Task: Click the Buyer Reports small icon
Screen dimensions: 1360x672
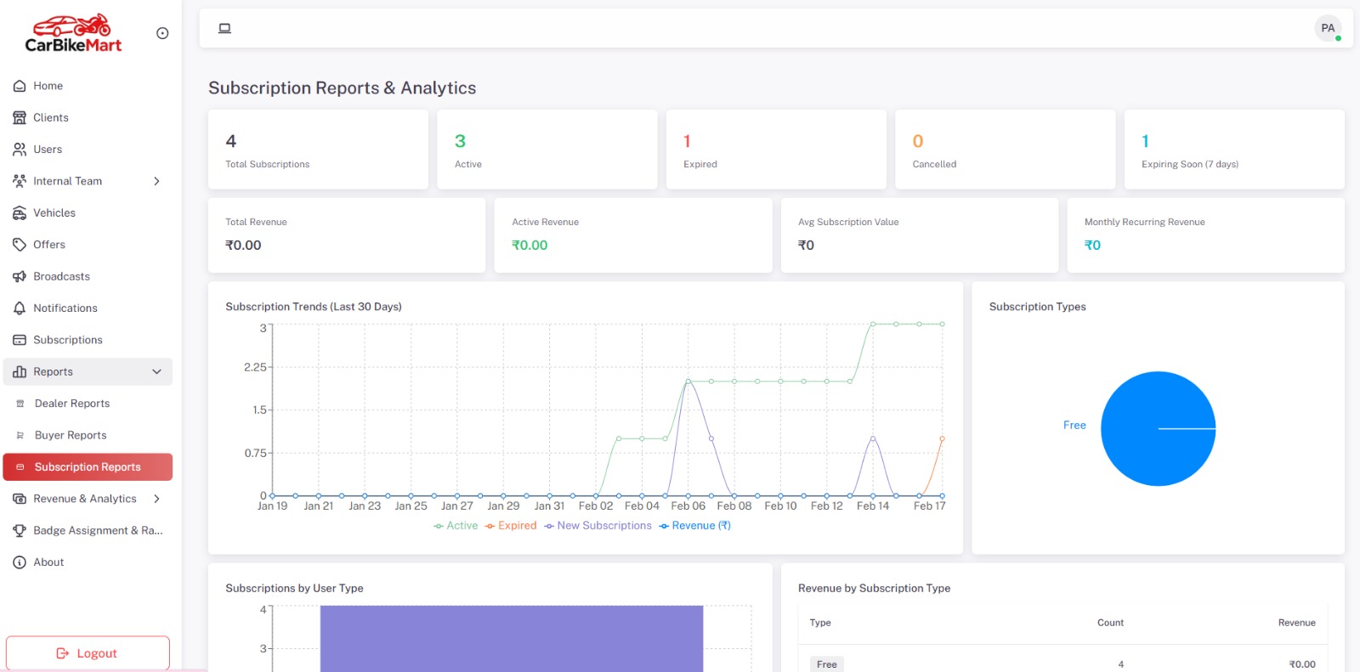Action: 20,435
